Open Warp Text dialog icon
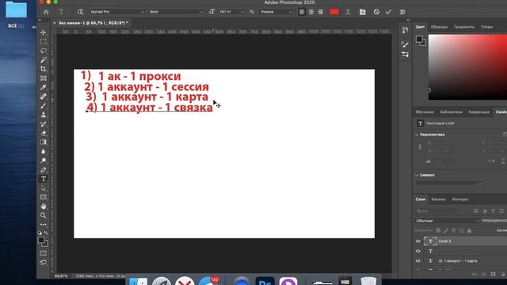 [348, 12]
